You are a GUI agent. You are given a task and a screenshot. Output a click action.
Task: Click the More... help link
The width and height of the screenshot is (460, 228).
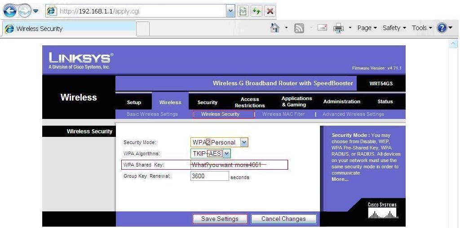[x=340, y=179]
